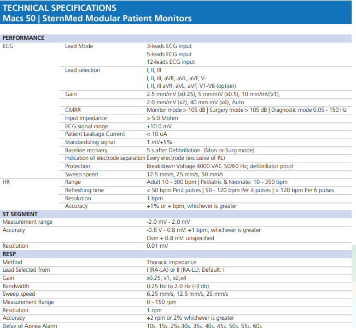Click 'I (RA-LA) or II (RA-LL): Default: I'

pos(186,270)
